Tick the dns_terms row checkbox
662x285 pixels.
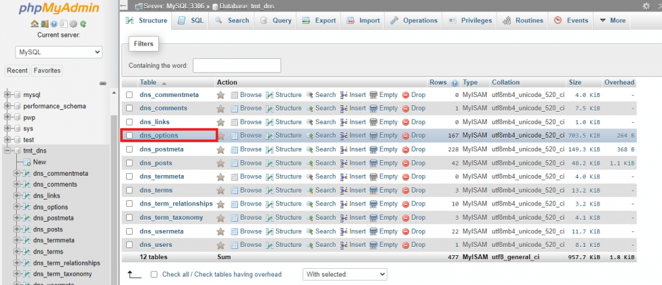(129, 191)
